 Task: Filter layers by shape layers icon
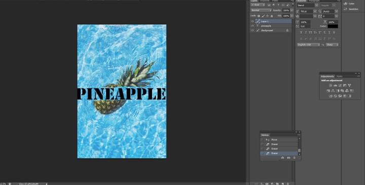[x=283, y=5]
